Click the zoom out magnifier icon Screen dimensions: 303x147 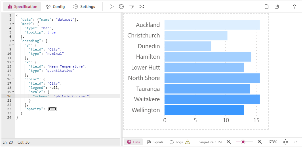[229, 142]
